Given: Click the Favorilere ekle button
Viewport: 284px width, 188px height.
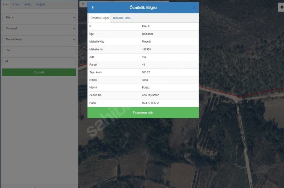Looking at the screenshot, I should coord(143,112).
